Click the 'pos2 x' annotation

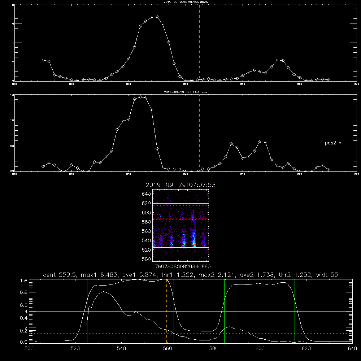coord(333,143)
